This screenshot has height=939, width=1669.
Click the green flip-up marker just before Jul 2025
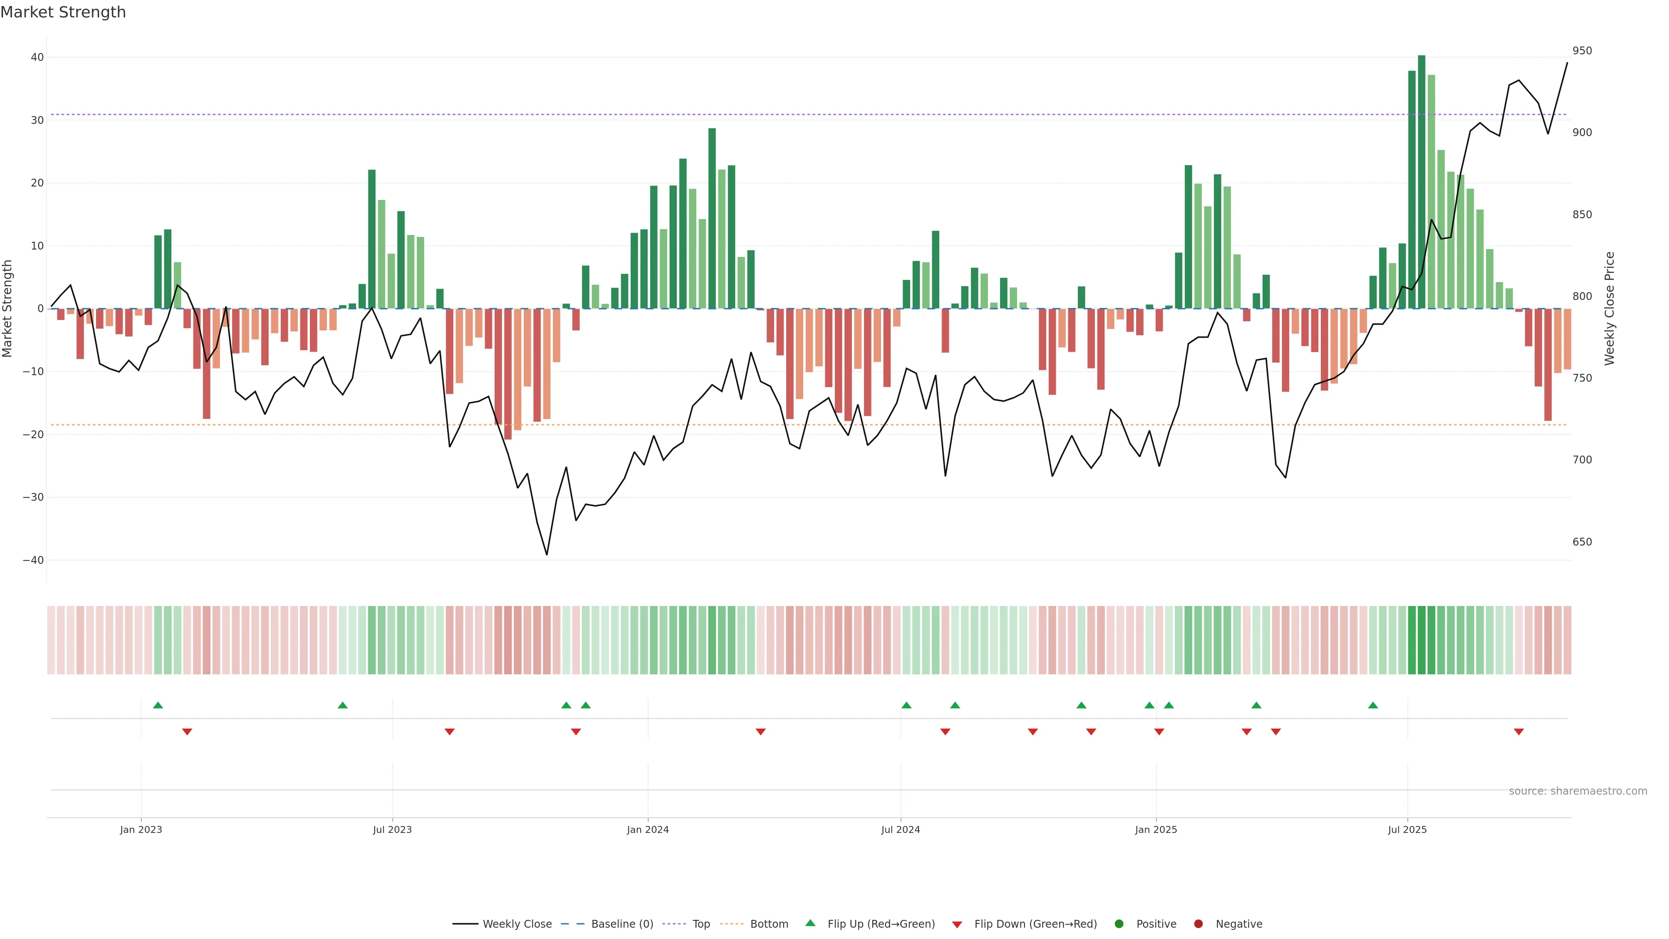1373,705
